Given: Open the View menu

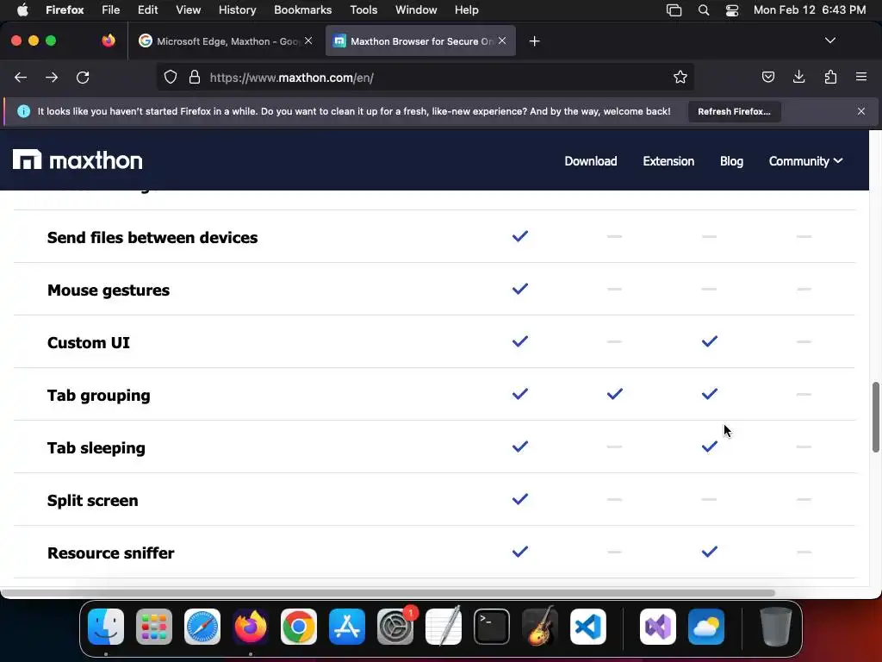Looking at the screenshot, I should coord(188,10).
